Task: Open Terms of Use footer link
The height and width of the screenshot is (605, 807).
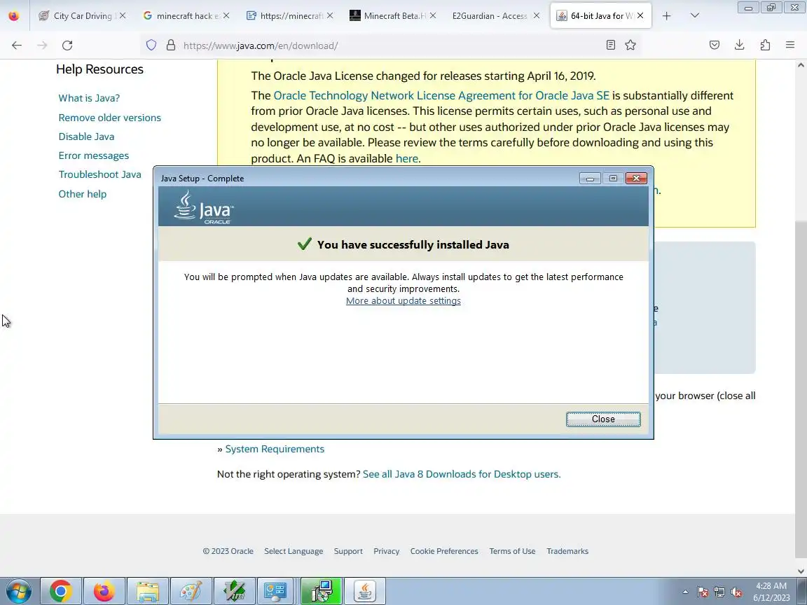Action: click(512, 551)
